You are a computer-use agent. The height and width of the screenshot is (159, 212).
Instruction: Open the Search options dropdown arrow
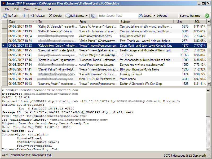[154, 16]
